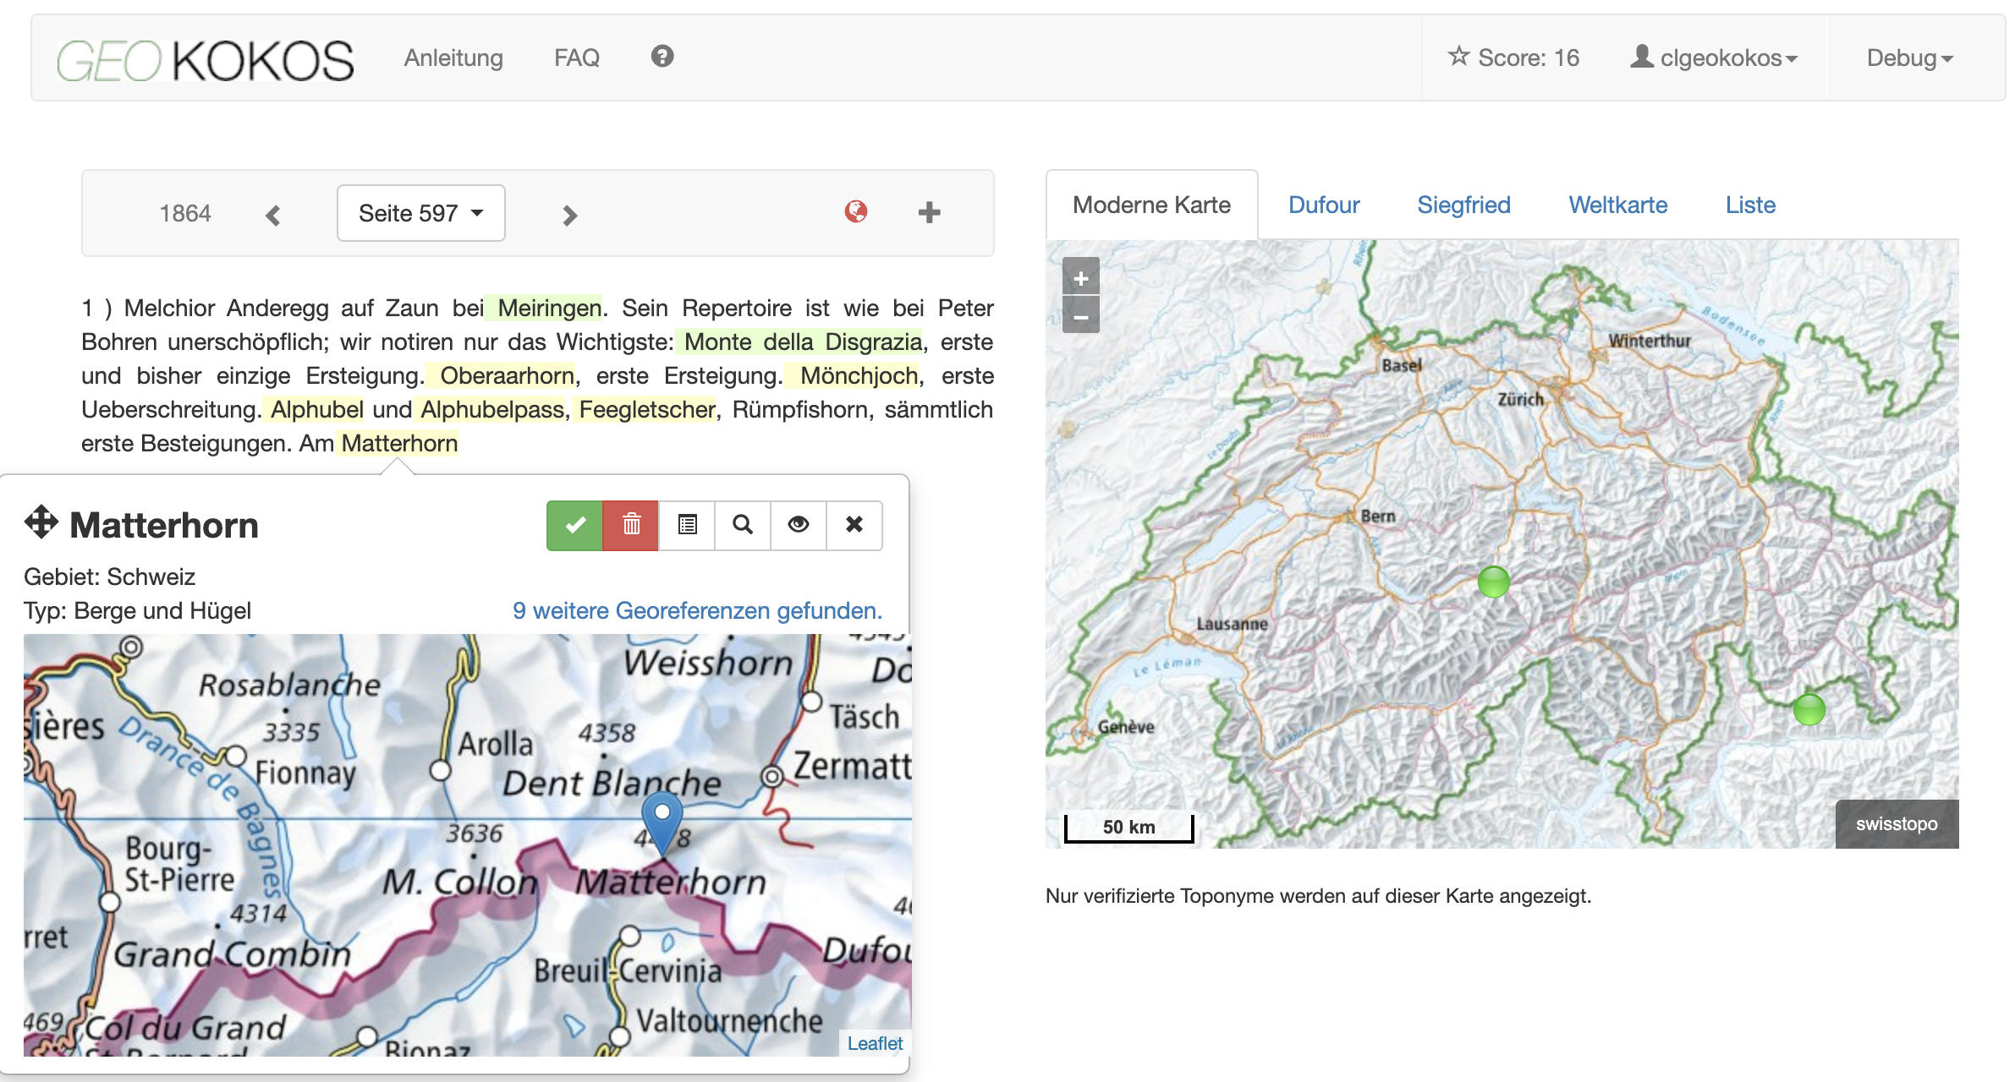Switch to the Dufour map tab

coord(1324,205)
